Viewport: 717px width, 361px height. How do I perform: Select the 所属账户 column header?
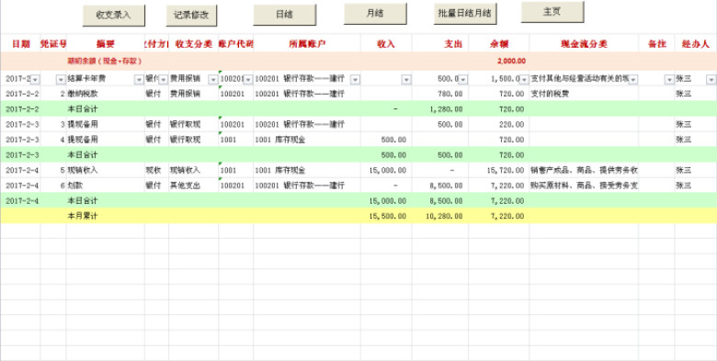(x=307, y=44)
